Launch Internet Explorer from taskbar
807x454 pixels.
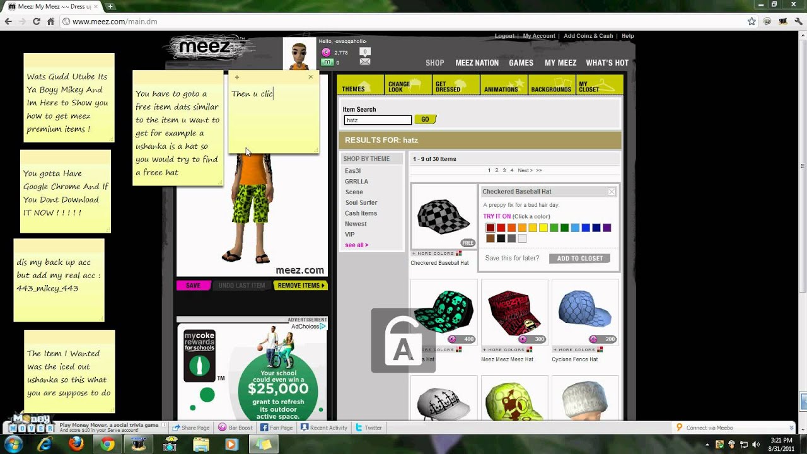click(x=45, y=445)
